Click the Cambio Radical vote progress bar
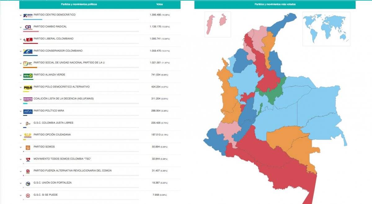 [x=81, y=31]
